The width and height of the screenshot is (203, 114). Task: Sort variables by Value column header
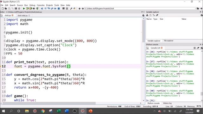184,19
